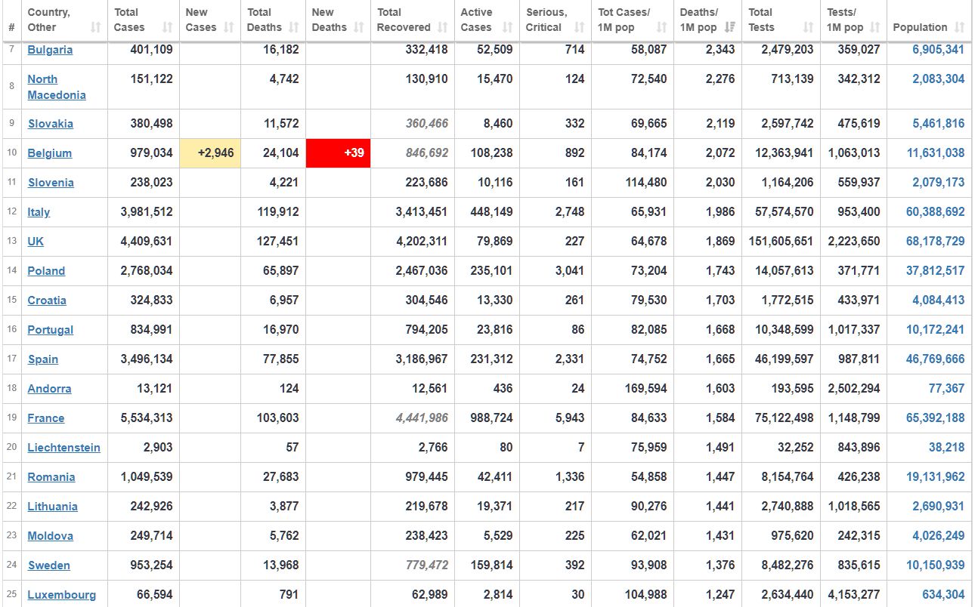This screenshot has width=978, height=607.
Task: Click Tests/1M pop sort icon
Action: pos(875,27)
